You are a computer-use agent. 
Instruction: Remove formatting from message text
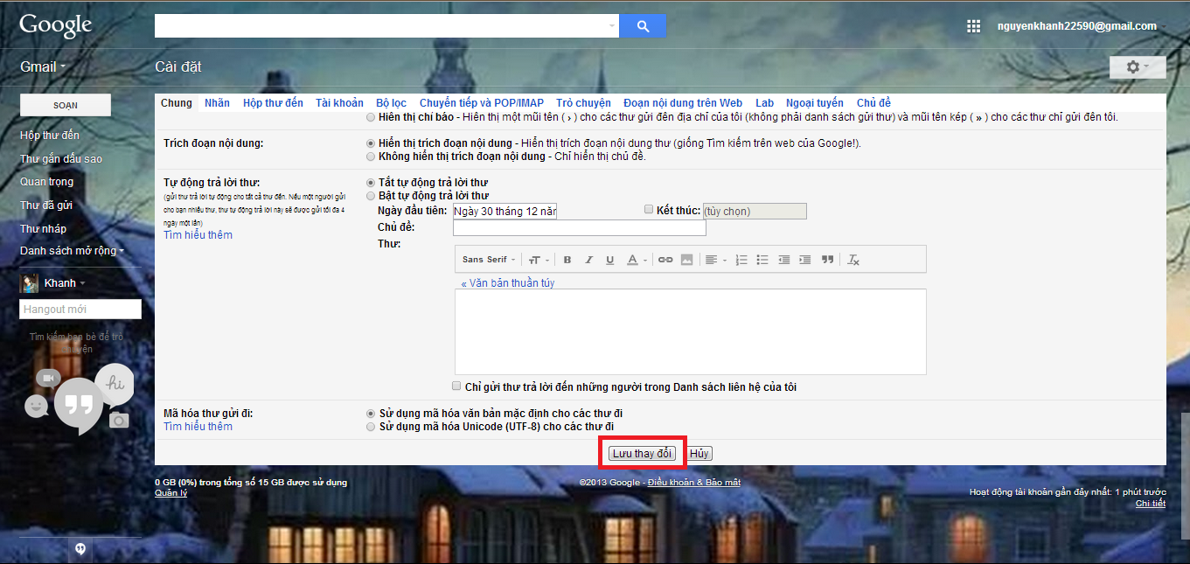[x=854, y=260]
